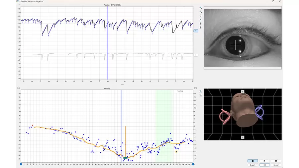
Task: Toggle the H horizontal trace button
Action: click(196, 31)
